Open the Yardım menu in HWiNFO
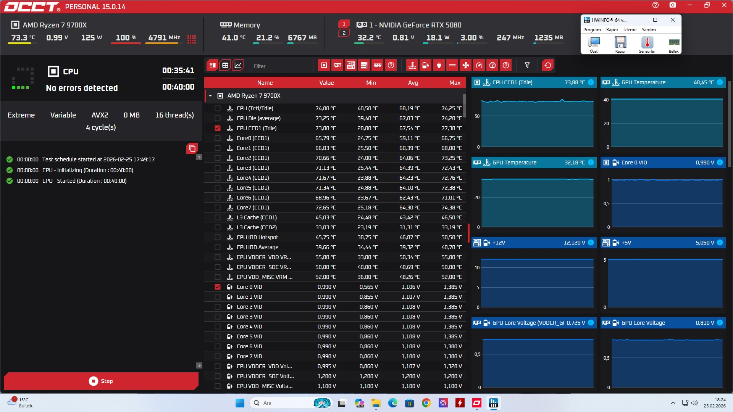 pyautogui.click(x=649, y=30)
